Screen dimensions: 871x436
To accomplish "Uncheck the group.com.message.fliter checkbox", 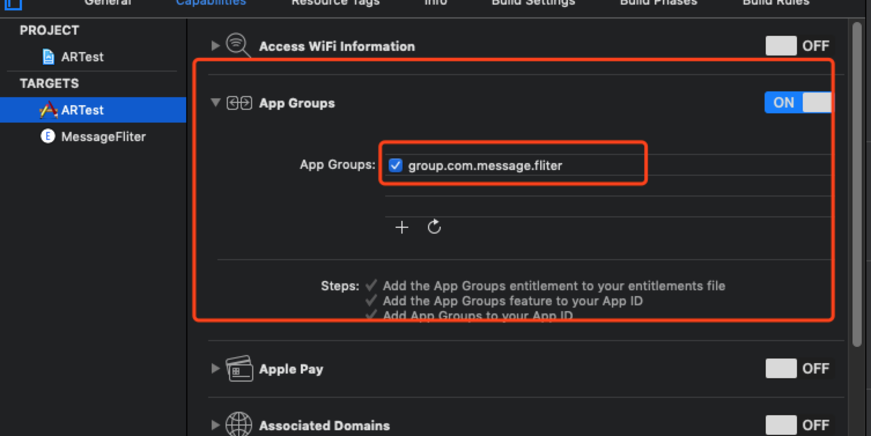I will tap(396, 166).
